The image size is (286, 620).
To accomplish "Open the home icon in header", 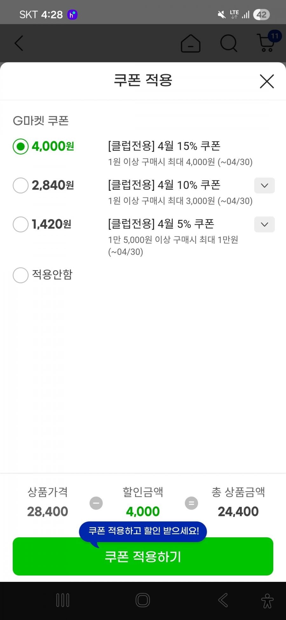I will click(x=190, y=43).
